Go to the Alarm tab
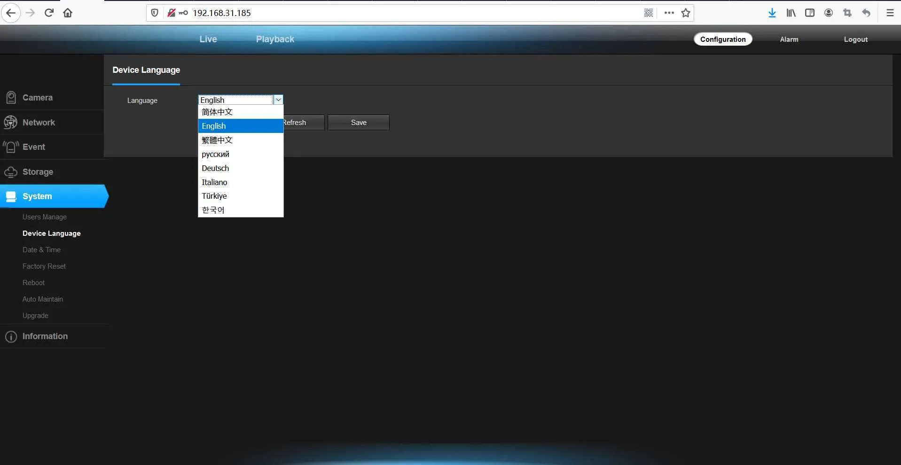The height and width of the screenshot is (465, 901). (x=789, y=39)
